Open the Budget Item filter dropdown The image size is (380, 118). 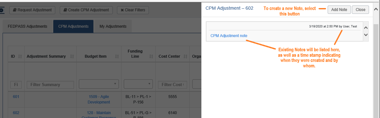[x=99, y=84]
